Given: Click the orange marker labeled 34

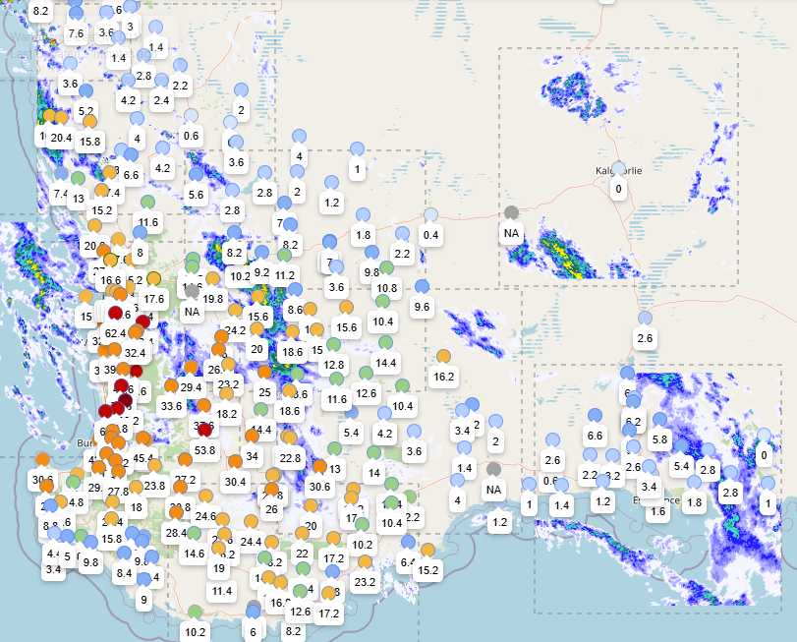Looking at the screenshot, I should point(253,436).
